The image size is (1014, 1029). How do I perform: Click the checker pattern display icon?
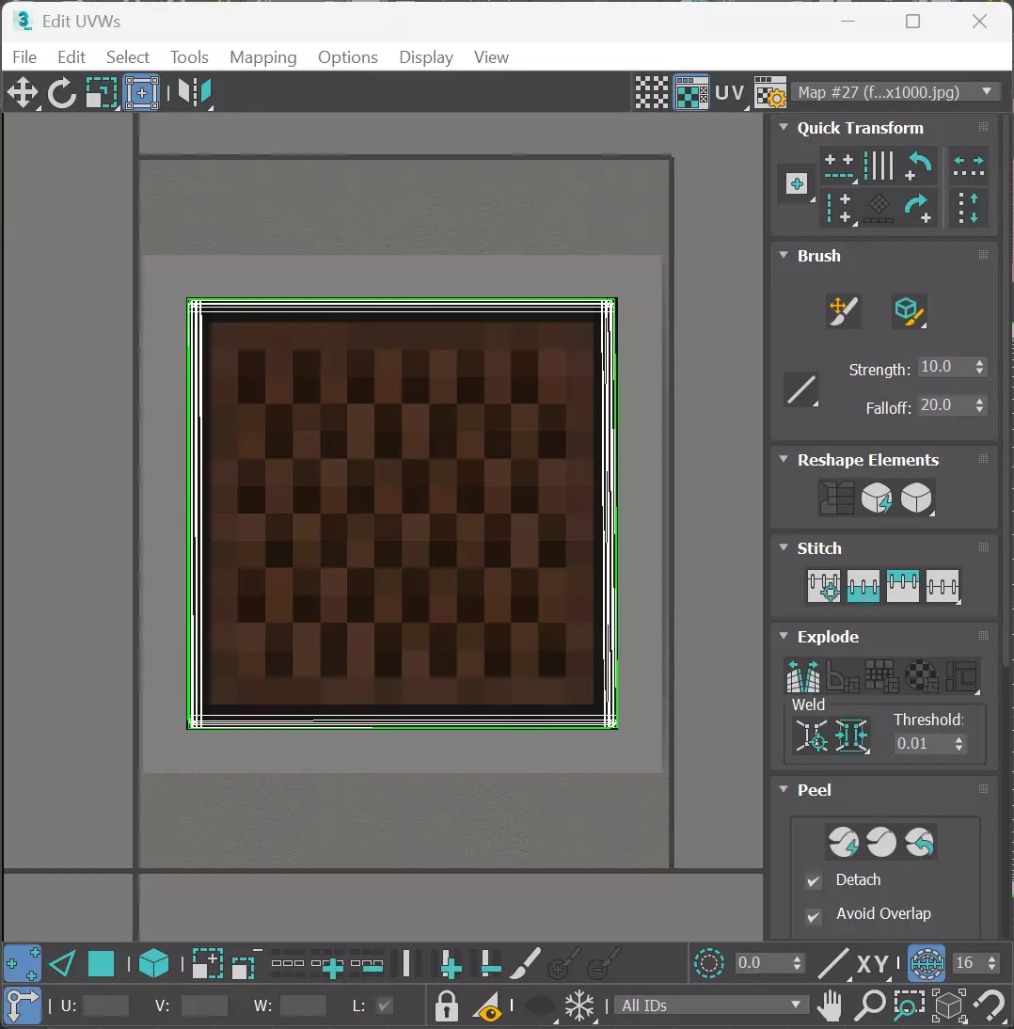click(x=652, y=92)
